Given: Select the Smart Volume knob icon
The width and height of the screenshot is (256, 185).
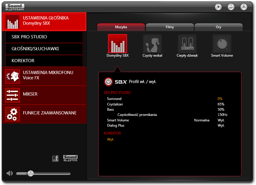Looking at the screenshot, I should point(222,44).
